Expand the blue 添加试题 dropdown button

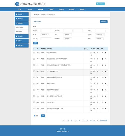coord(104,22)
